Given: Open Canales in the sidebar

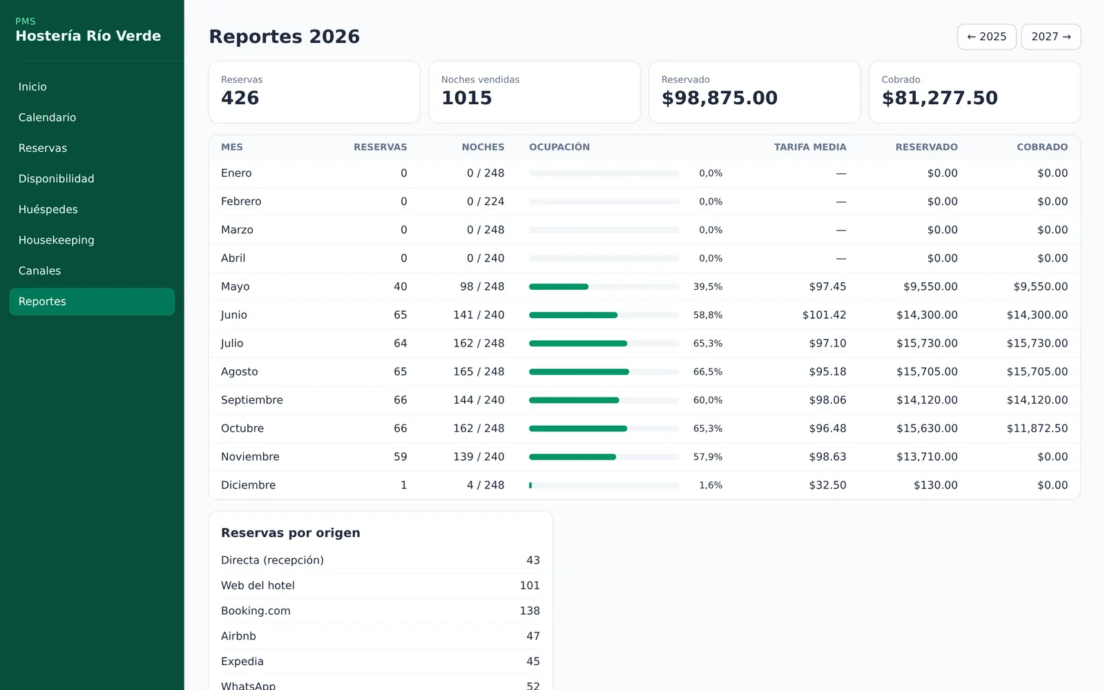Looking at the screenshot, I should coord(92,271).
